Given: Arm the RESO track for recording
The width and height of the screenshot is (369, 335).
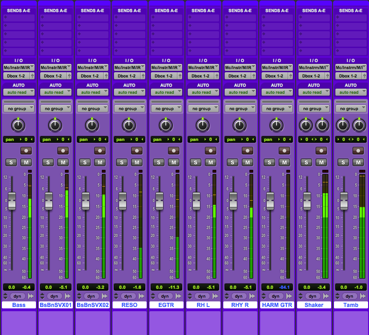Looking at the screenshot, I should pos(137,151).
